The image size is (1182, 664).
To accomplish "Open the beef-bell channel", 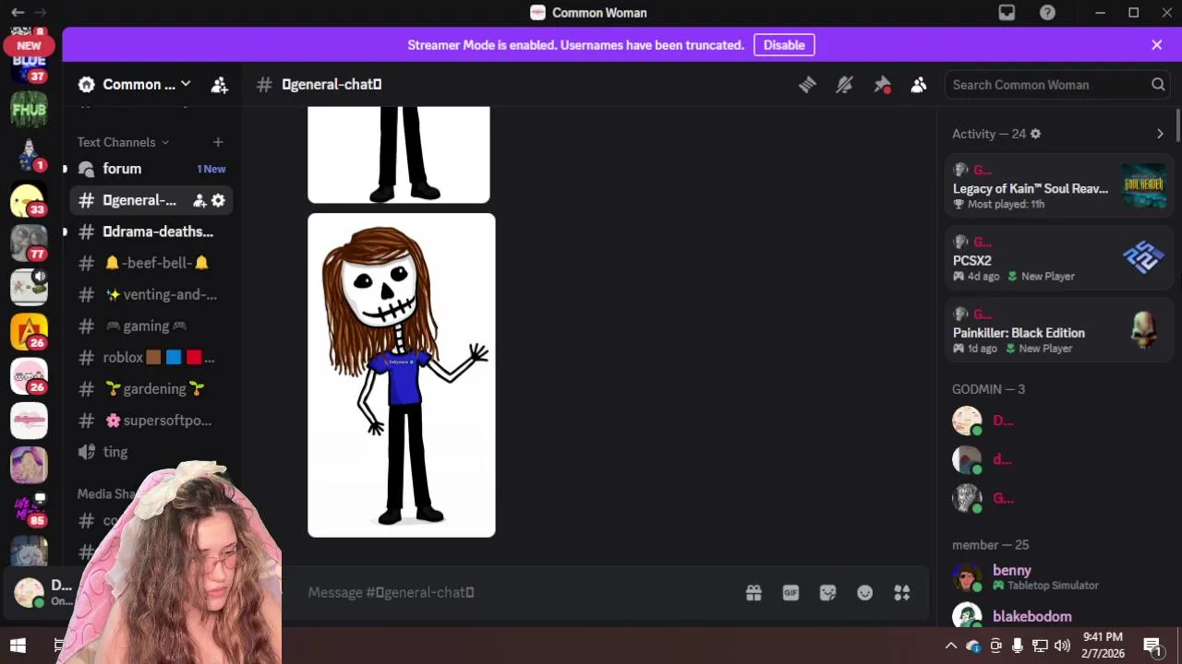I will pyautogui.click(x=151, y=263).
